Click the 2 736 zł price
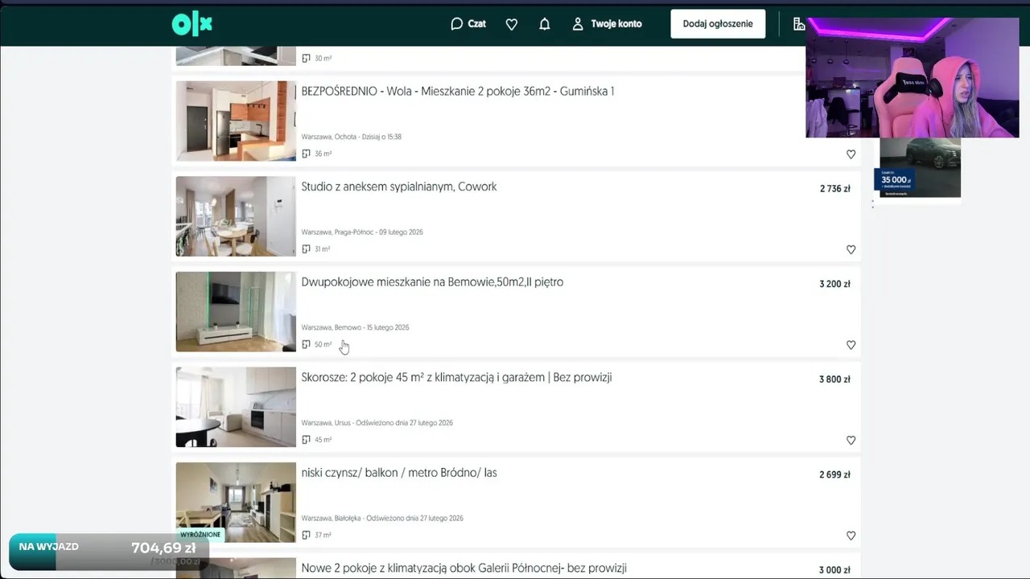The height and width of the screenshot is (579, 1030). click(x=834, y=189)
